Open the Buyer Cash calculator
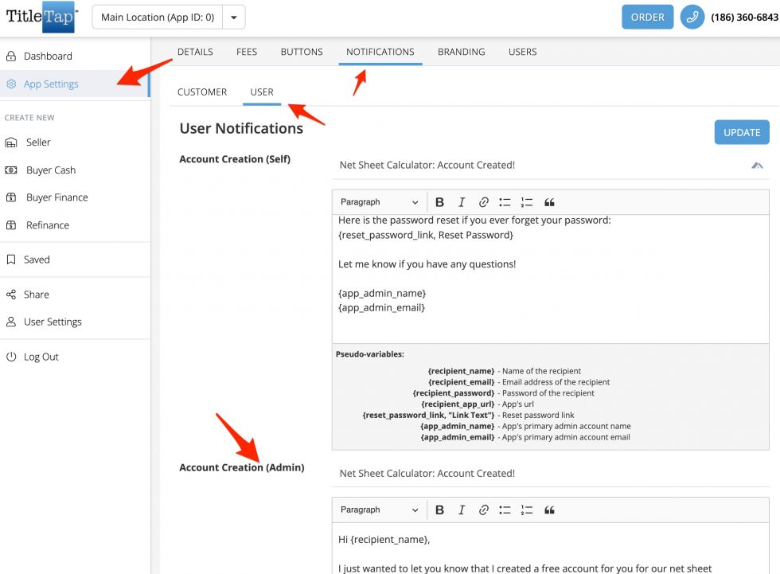This screenshot has width=780, height=574. pyautogui.click(x=51, y=170)
